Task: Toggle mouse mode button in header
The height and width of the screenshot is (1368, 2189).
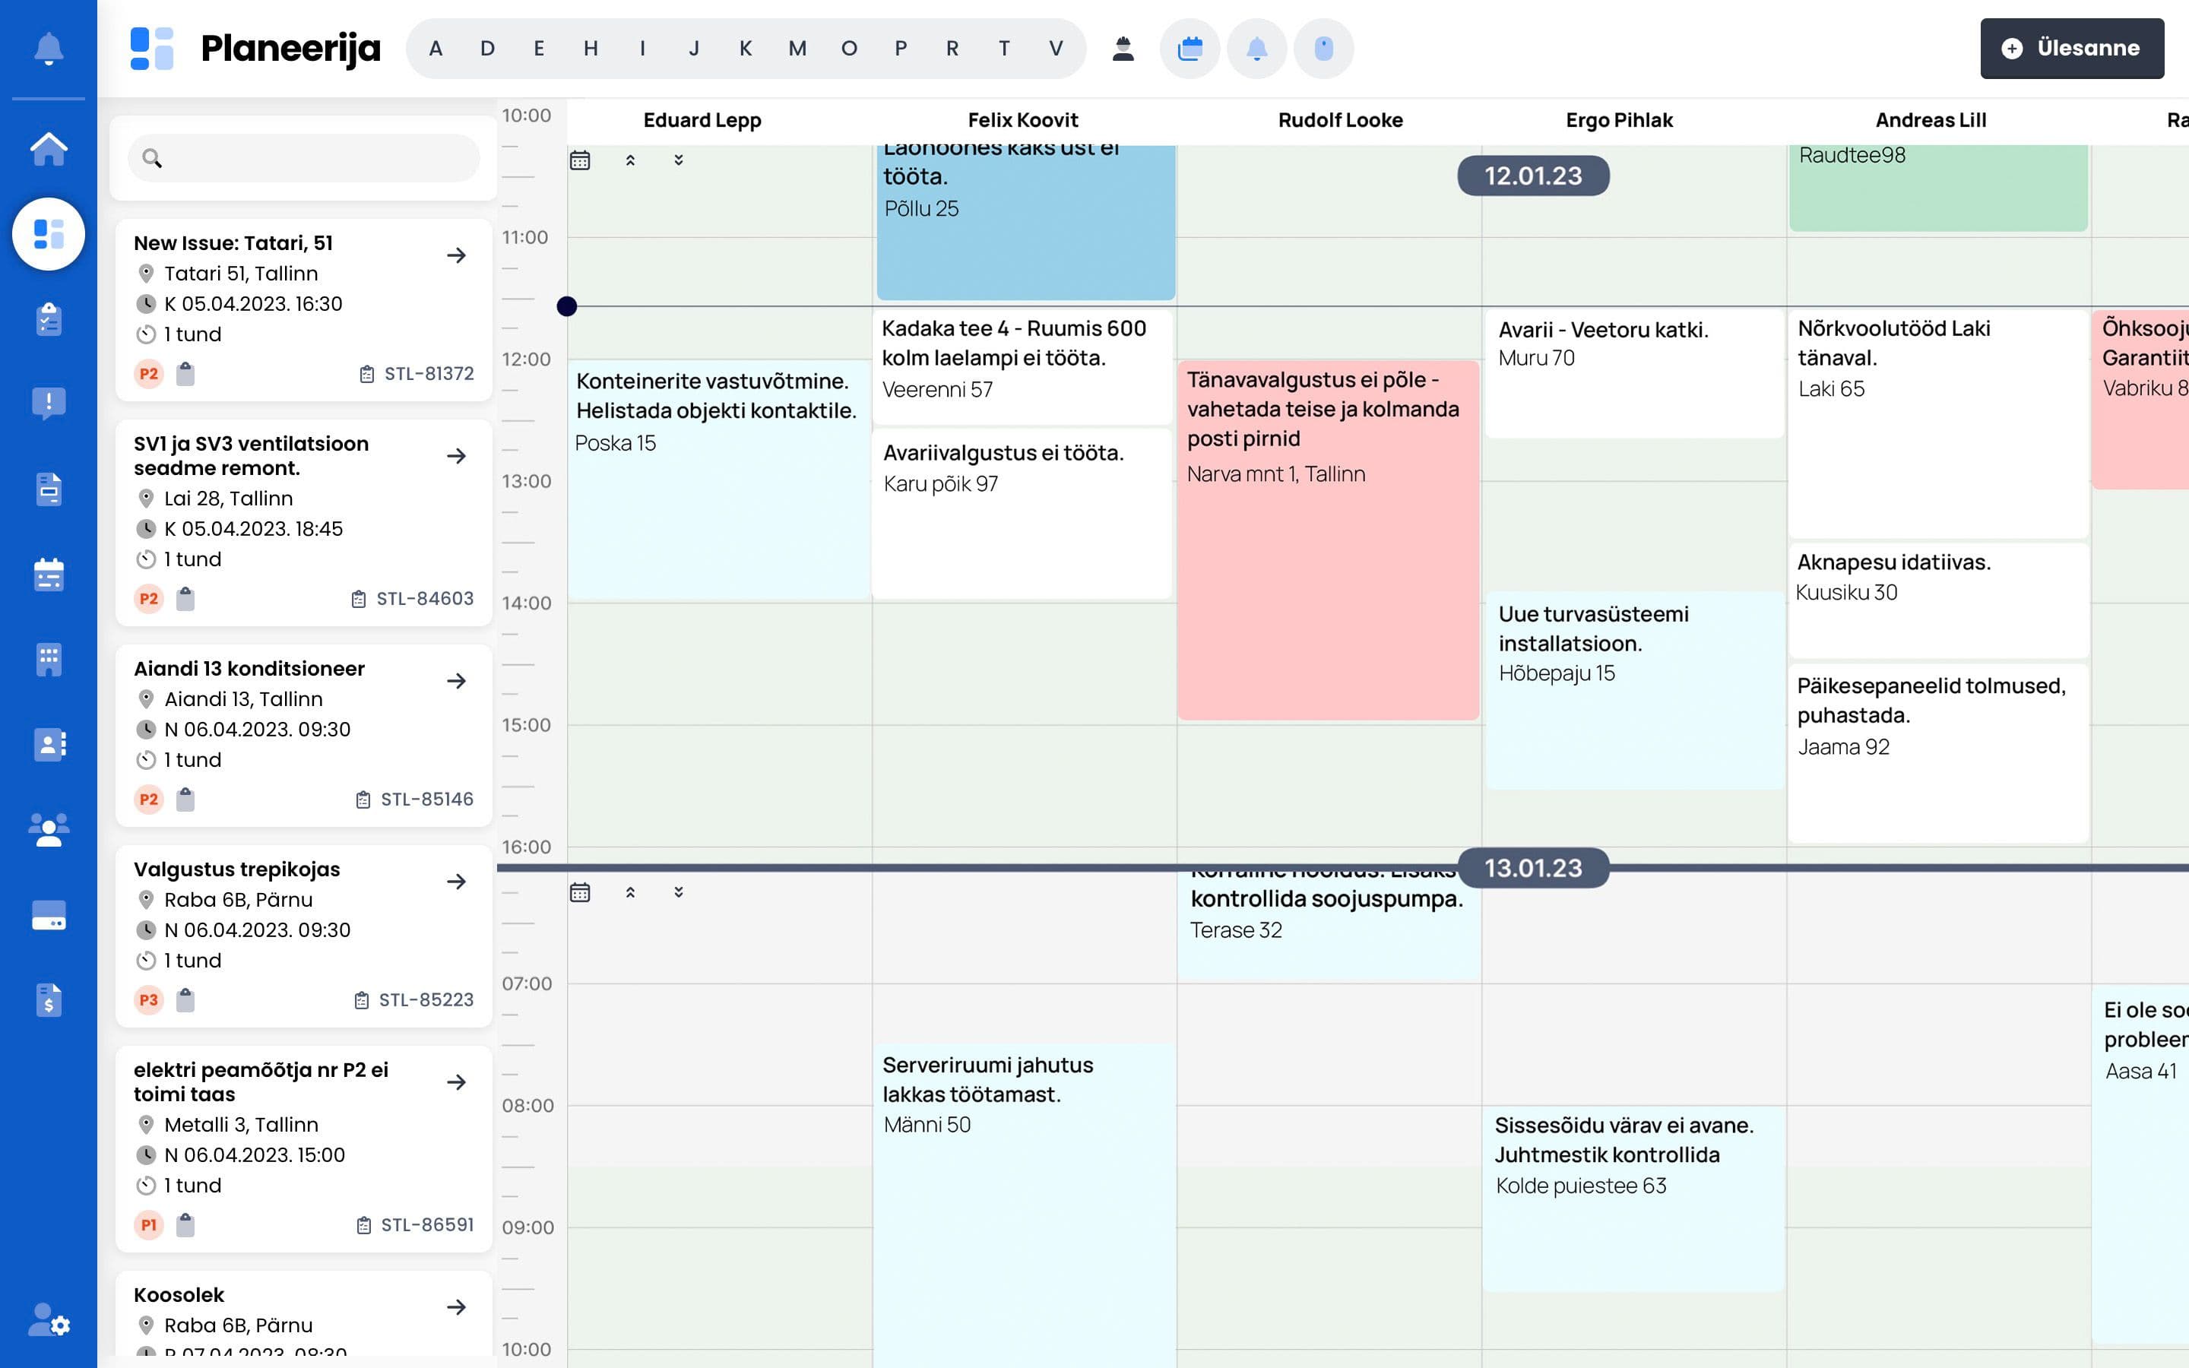Action: pos(1323,48)
